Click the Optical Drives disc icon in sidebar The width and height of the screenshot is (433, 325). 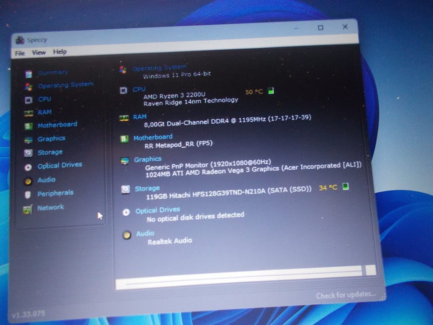tap(28, 167)
